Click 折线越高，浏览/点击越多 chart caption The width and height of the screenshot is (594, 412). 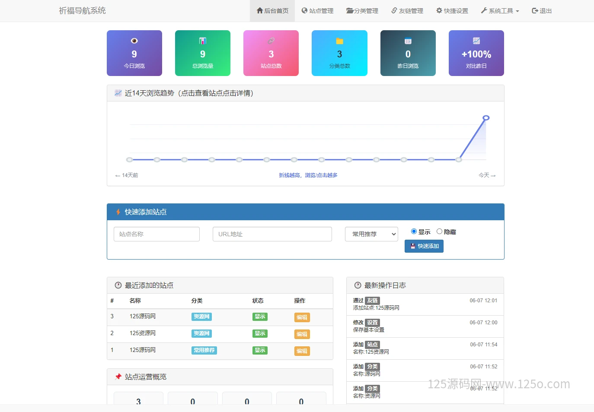(x=308, y=175)
